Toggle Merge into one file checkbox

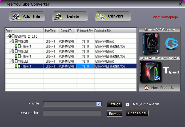127,104
